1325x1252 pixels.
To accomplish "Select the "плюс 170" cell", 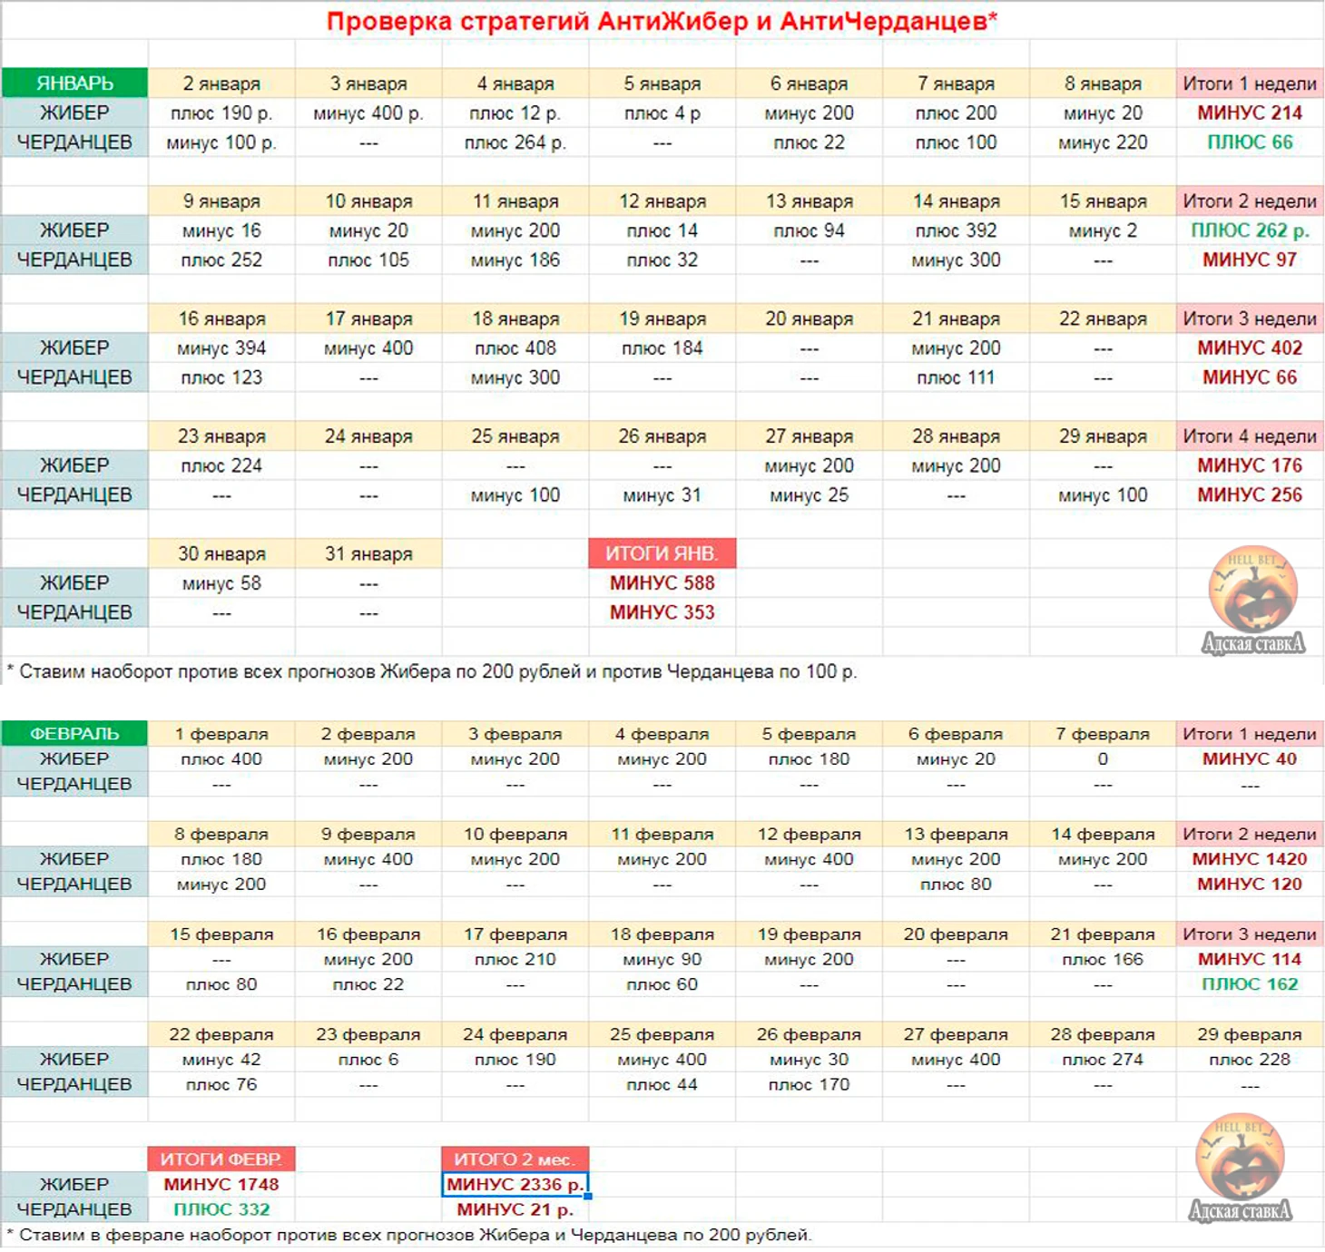I will pos(809,1084).
